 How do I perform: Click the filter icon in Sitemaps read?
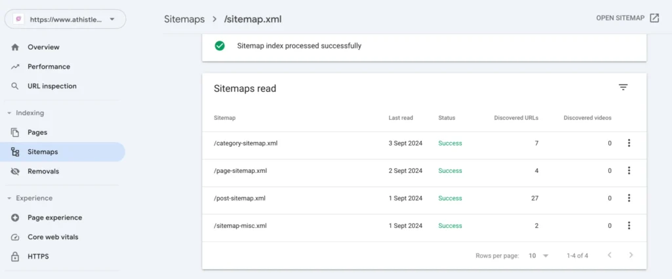(623, 88)
